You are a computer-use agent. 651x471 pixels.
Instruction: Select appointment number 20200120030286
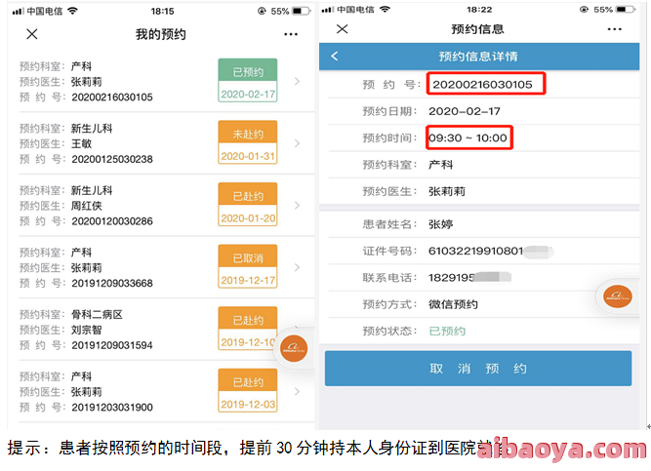[112, 221]
